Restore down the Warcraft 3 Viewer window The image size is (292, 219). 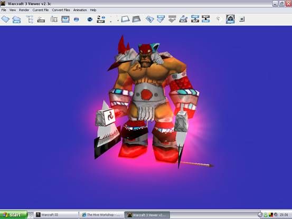(282, 4)
